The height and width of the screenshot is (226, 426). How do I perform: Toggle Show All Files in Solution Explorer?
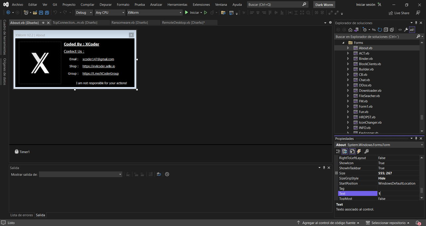pyautogui.click(x=392, y=30)
